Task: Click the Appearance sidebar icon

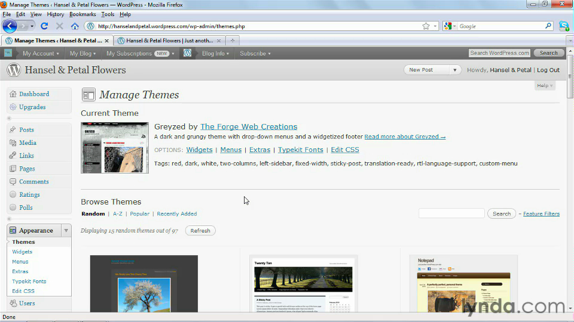Action: coord(13,230)
